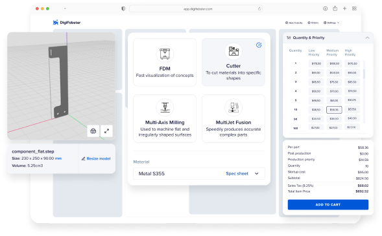Screen dimensions: 382x236
Task: Select low priority price for quantity 1
Action: point(316,63)
